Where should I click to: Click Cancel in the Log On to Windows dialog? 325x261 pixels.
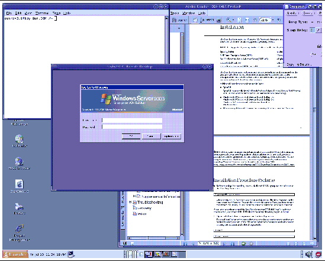151,136
